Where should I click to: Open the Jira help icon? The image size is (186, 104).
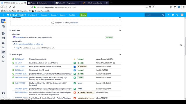point(173,15)
